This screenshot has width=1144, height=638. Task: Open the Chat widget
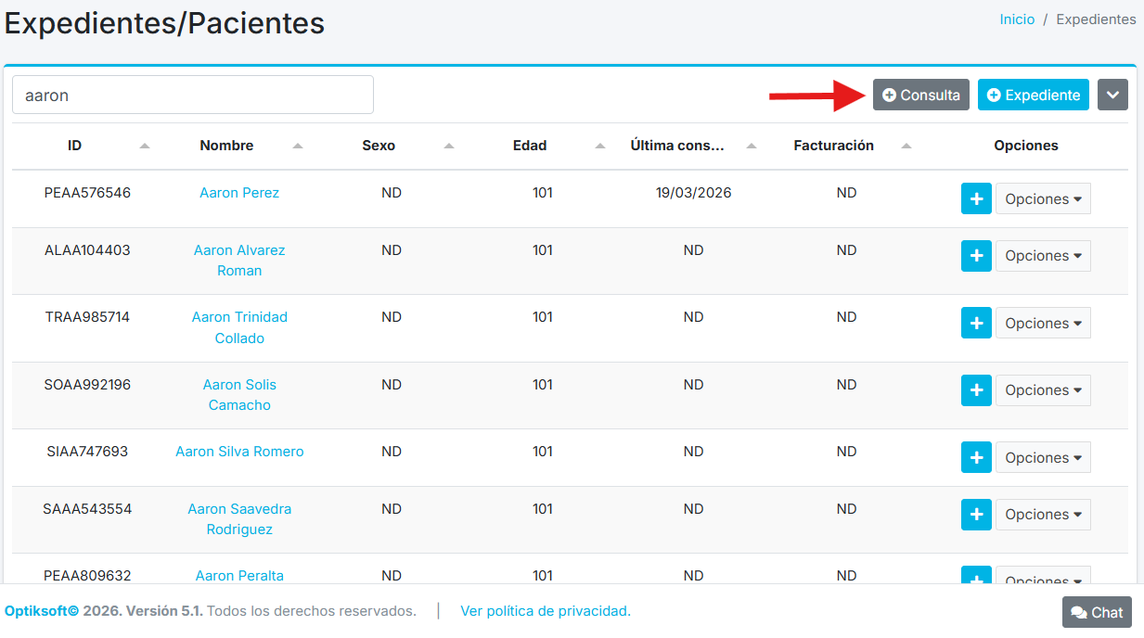click(x=1097, y=612)
